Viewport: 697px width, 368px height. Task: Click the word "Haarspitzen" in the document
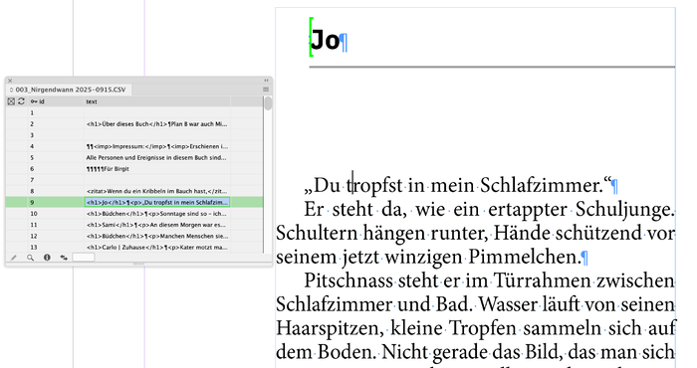pyautogui.click(x=327, y=328)
